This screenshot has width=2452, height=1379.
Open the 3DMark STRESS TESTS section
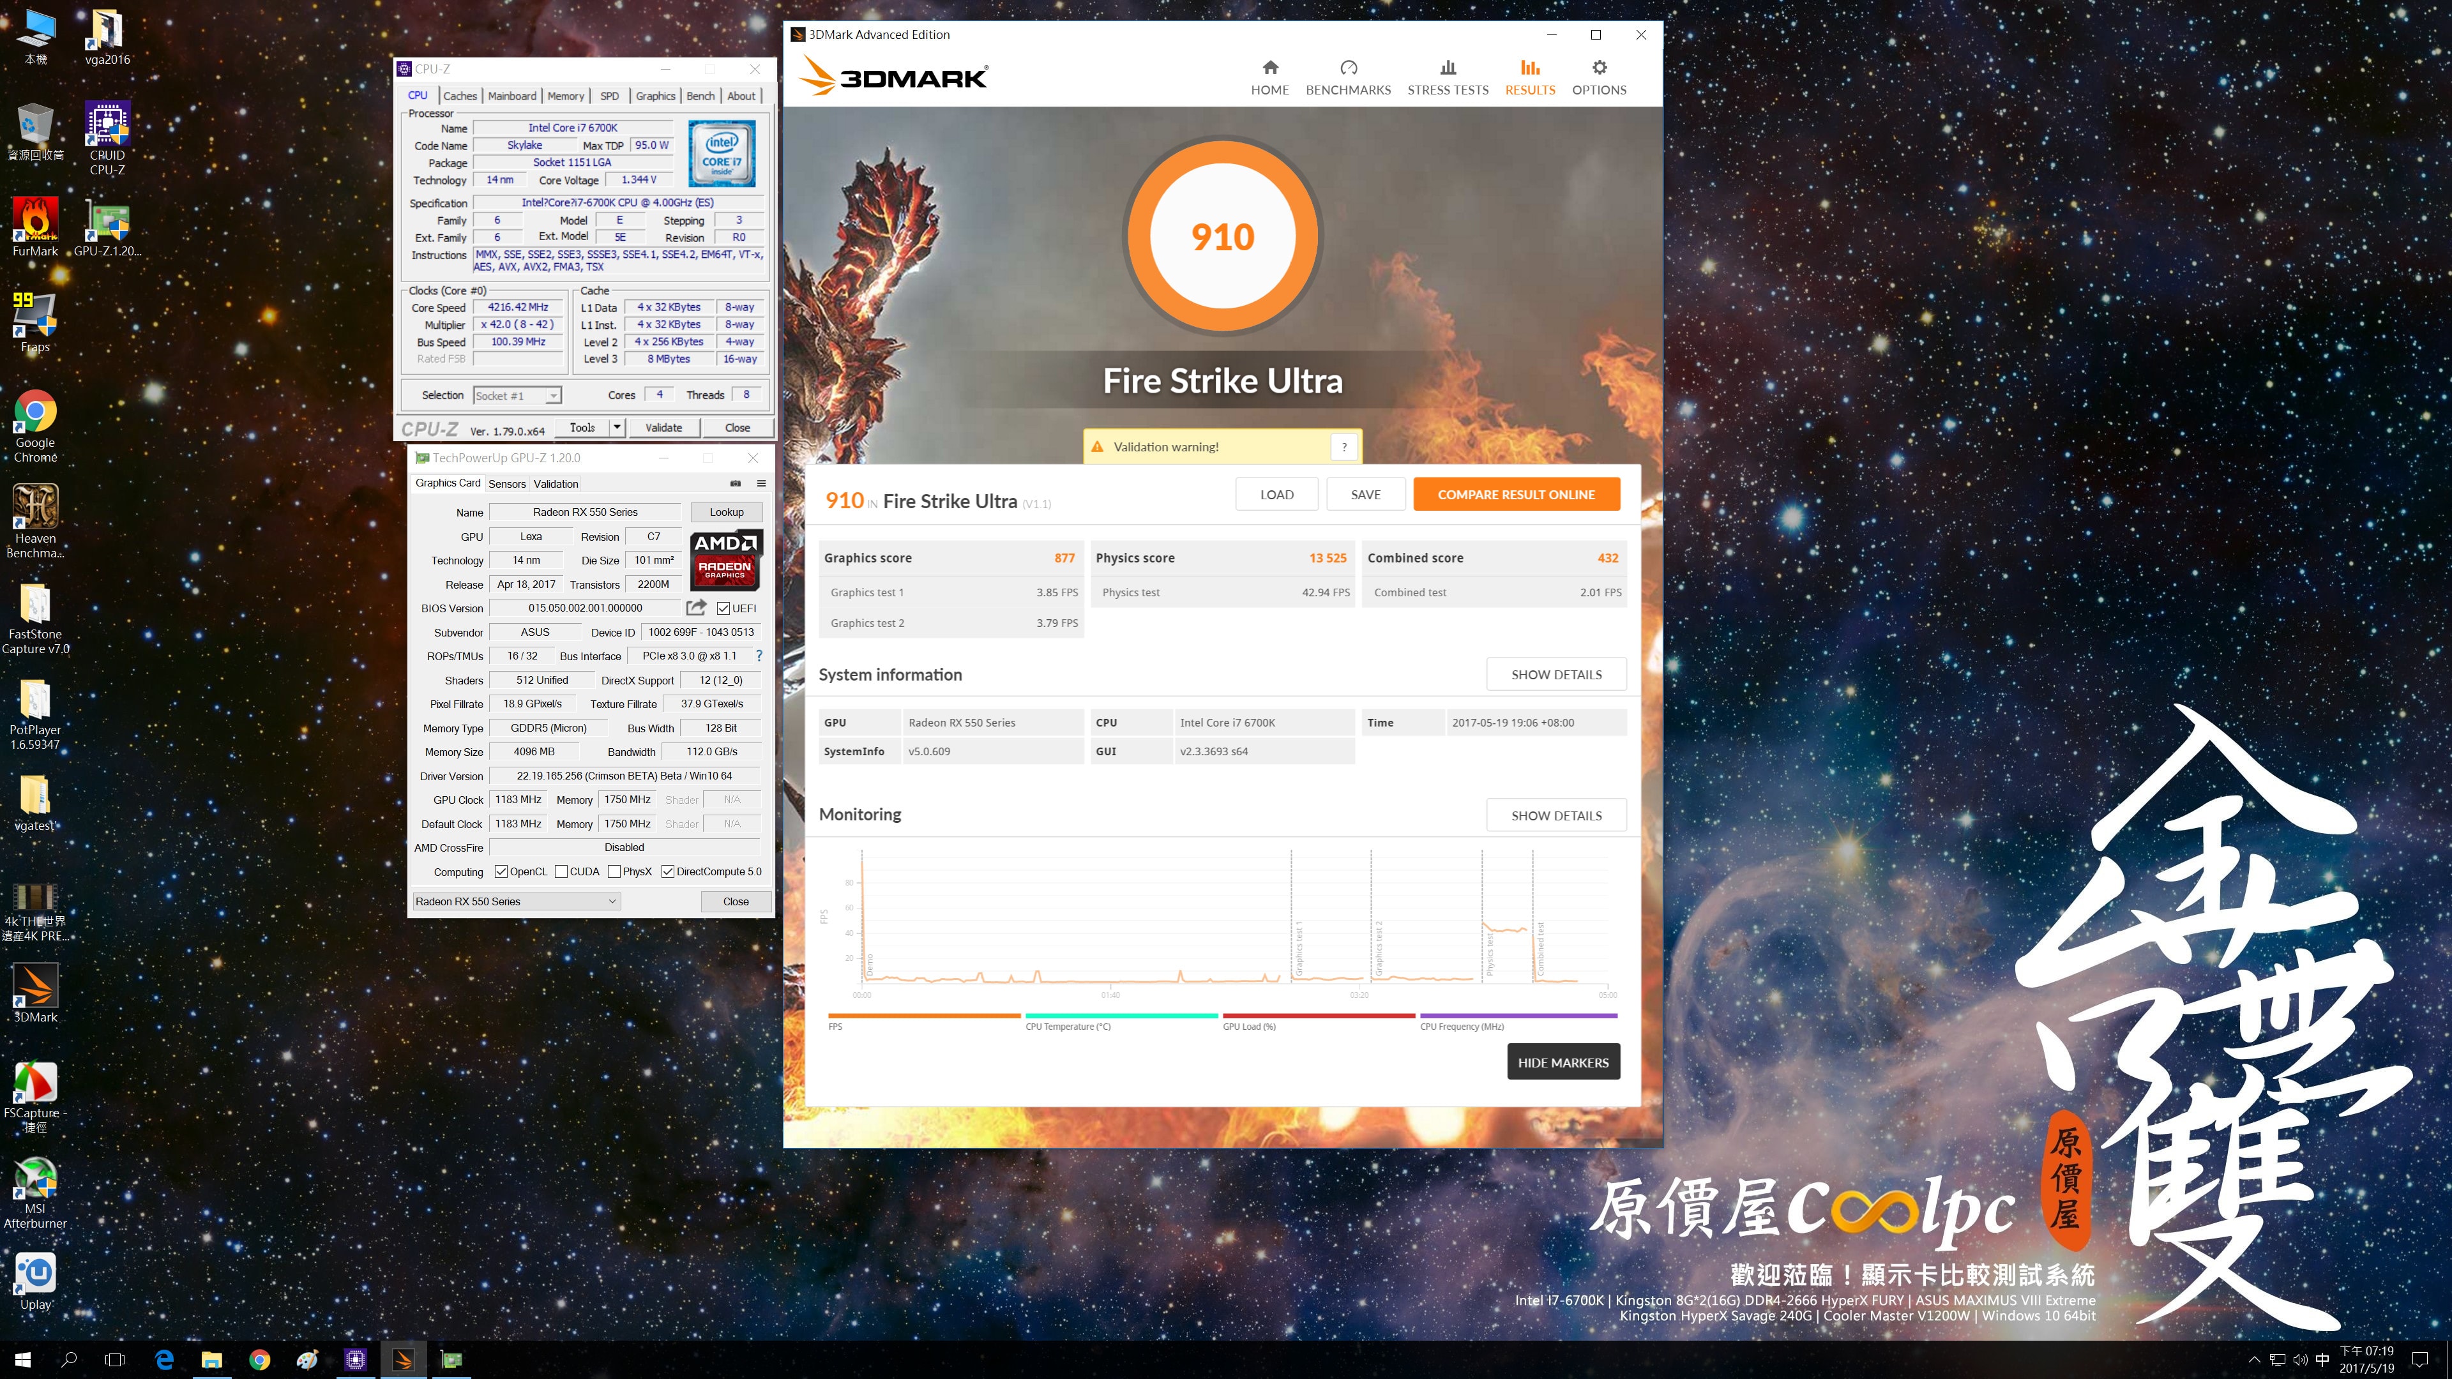tap(1448, 77)
